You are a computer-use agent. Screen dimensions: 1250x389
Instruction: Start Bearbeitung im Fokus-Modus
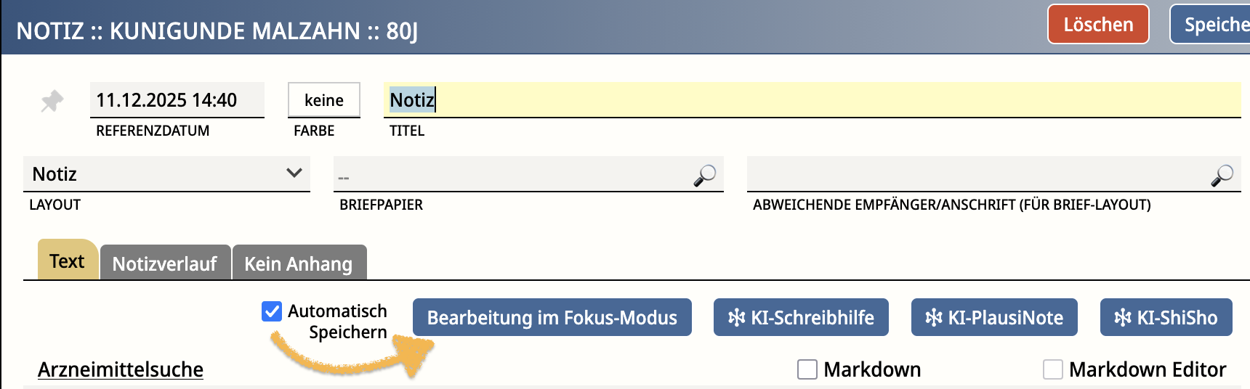point(552,318)
